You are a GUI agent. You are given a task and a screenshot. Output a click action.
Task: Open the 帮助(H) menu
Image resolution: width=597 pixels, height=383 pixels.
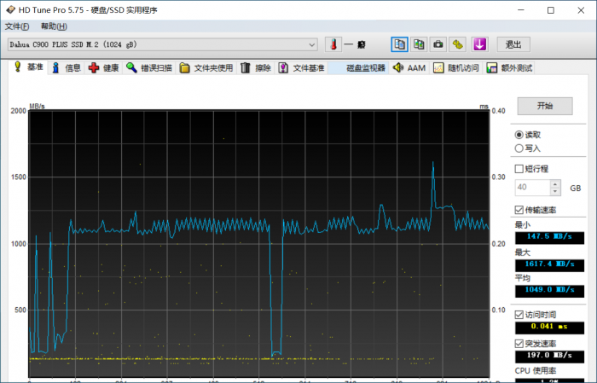(x=53, y=26)
